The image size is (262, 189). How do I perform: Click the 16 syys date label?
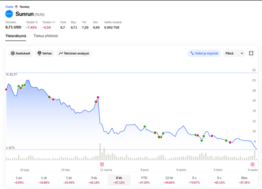point(25,170)
